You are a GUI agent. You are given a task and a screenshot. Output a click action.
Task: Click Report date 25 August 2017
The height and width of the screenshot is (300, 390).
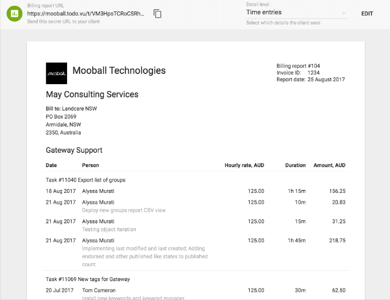(x=310, y=80)
